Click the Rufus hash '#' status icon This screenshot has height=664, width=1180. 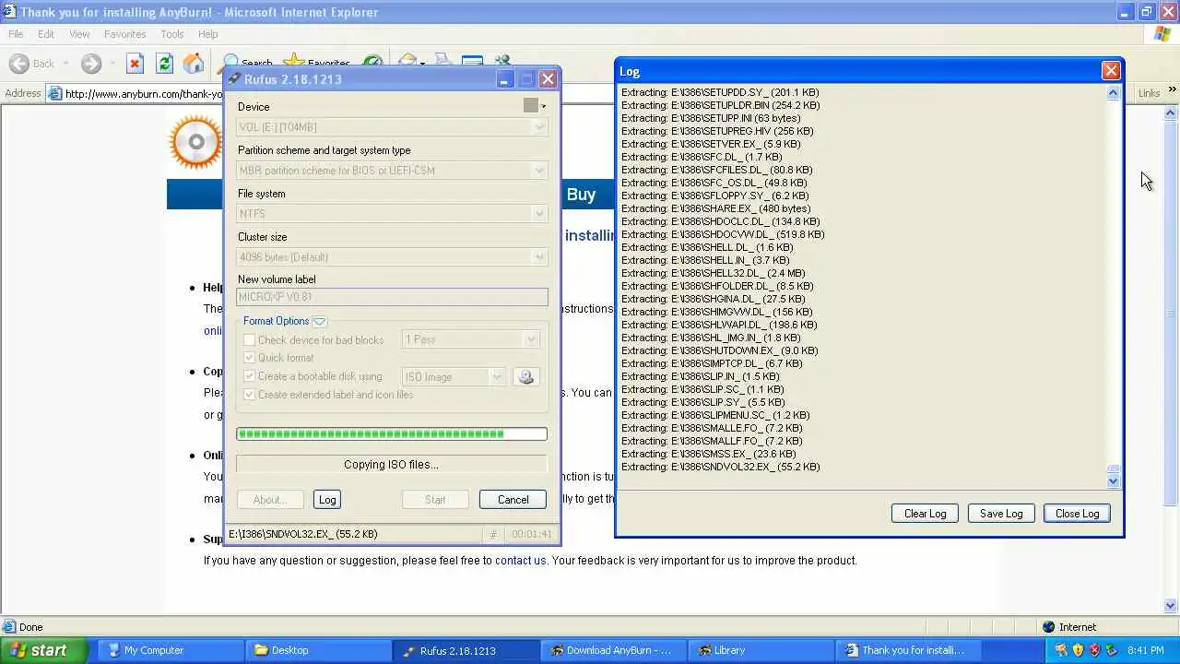493,534
